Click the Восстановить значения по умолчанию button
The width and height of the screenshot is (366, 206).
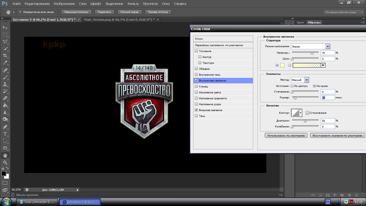337,135
